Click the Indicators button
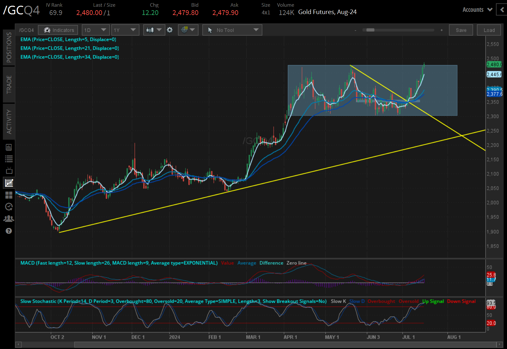The image size is (507, 349). pos(58,30)
